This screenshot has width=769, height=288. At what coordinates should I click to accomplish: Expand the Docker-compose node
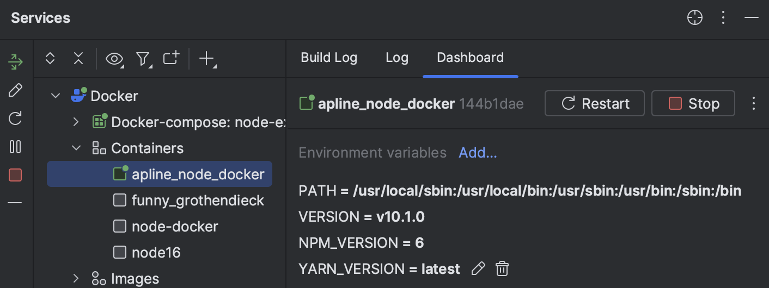tap(76, 122)
